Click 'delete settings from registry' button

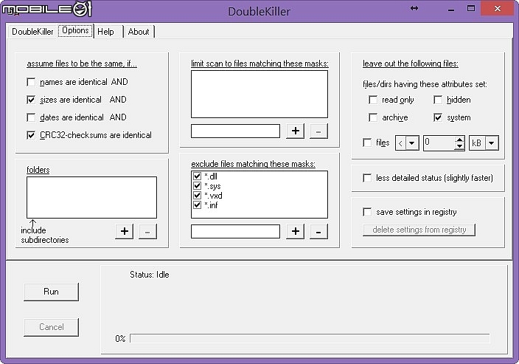(x=419, y=230)
